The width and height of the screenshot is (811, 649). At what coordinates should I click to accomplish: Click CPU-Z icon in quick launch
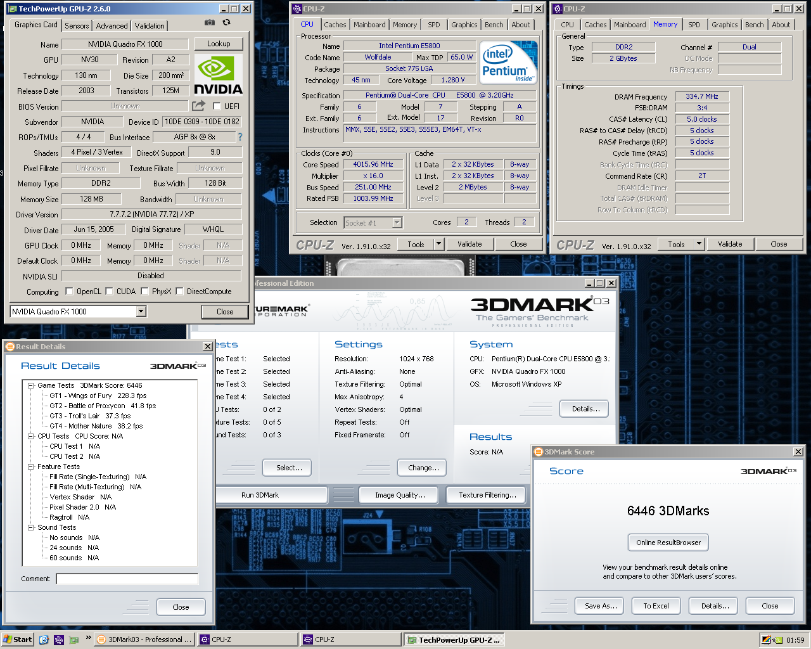59,639
